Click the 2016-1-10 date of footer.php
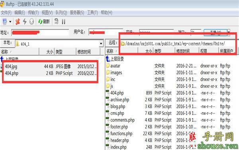 (x=186, y=126)
